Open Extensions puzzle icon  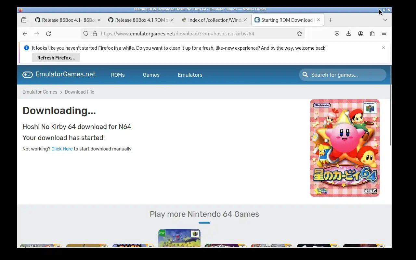372,33
